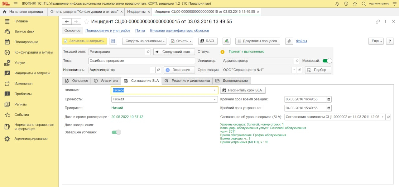The width and height of the screenshot is (399, 187).
Task: Click the search magnifier icon
Action: click(x=363, y=4)
